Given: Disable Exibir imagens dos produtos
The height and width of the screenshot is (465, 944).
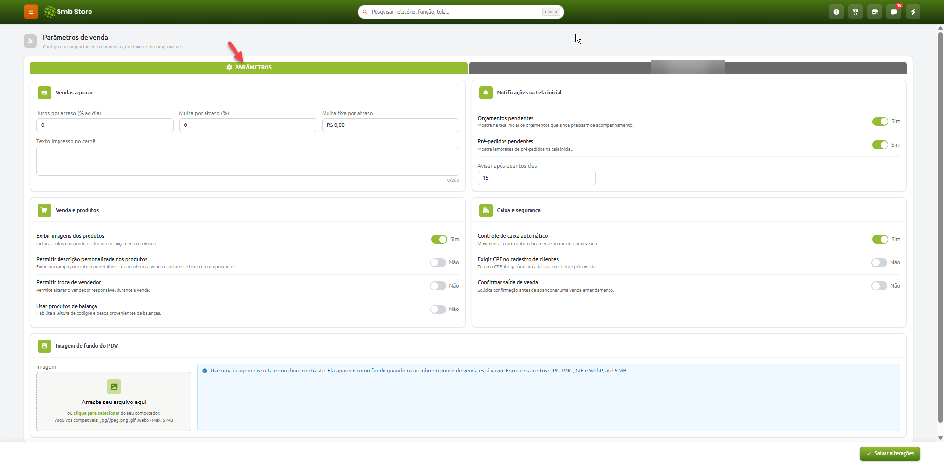Looking at the screenshot, I should (x=439, y=239).
